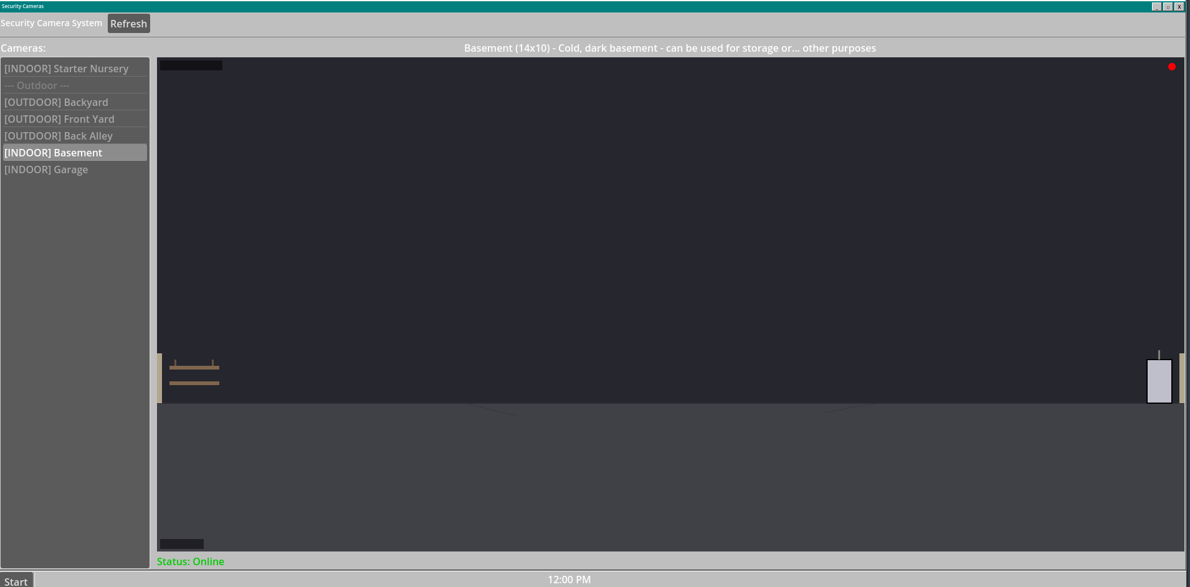Click the Refresh button

point(128,24)
